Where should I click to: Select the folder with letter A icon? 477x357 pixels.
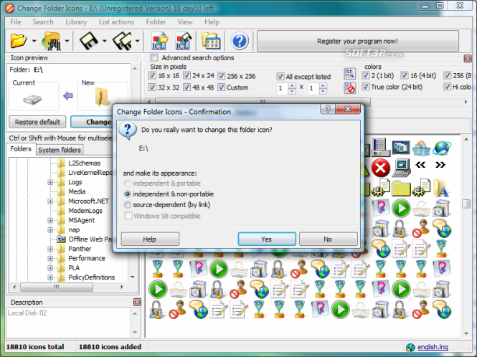coord(441,188)
